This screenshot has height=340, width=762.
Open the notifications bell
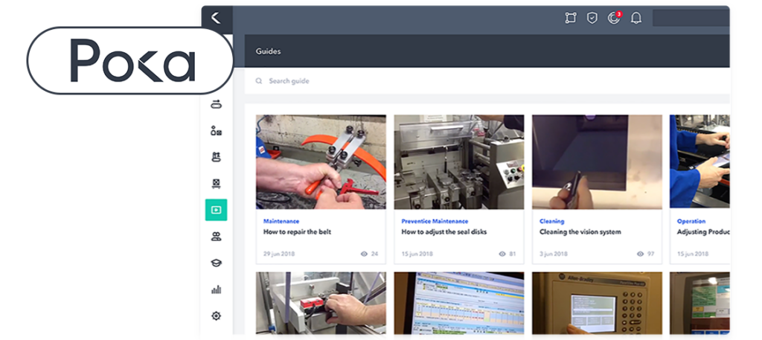coord(635,18)
